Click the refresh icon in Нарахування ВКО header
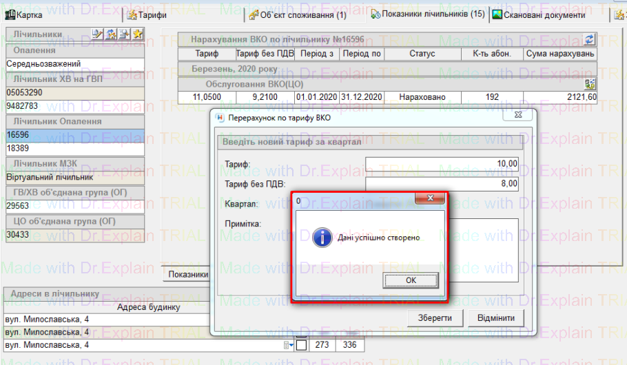 click(x=590, y=40)
